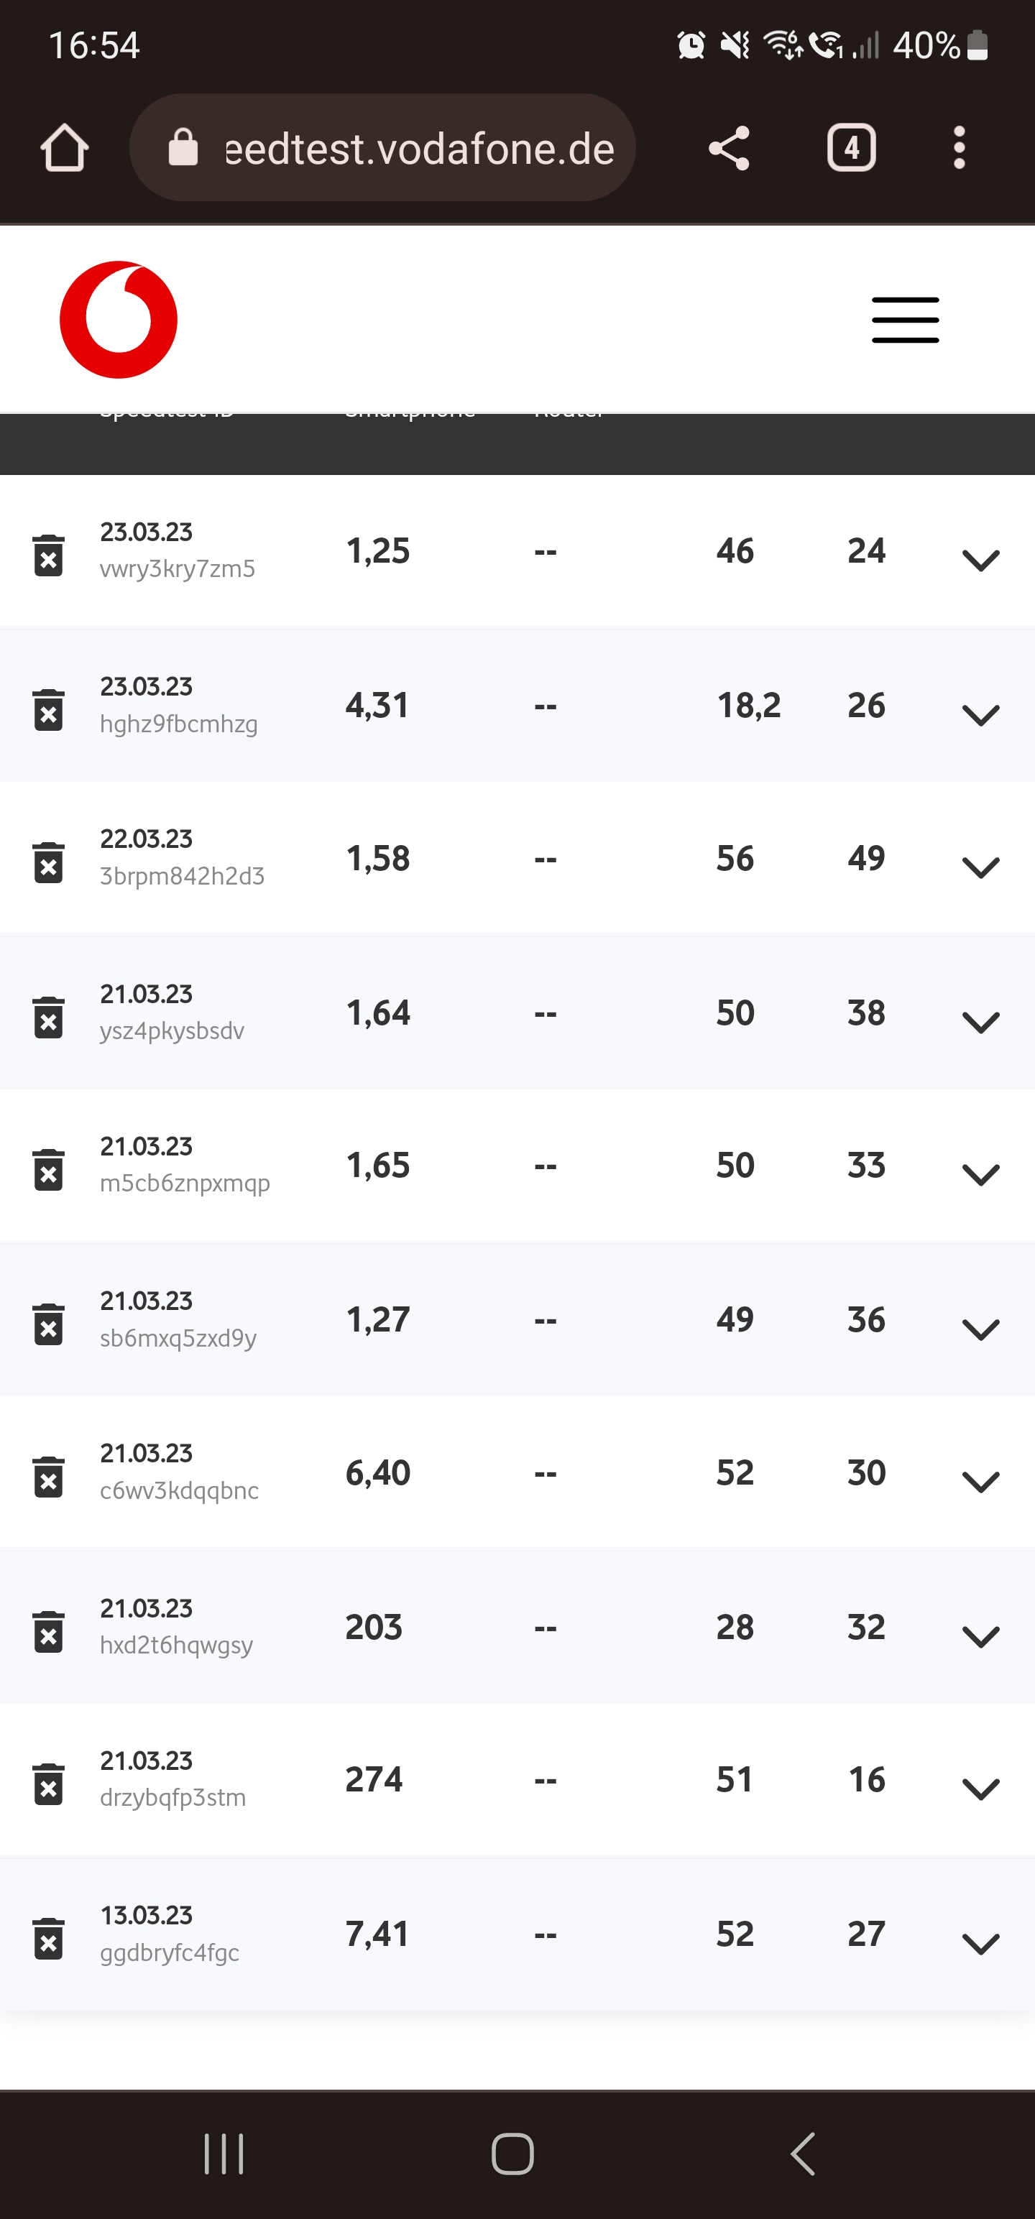Go to browser home page
The width and height of the screenshot is (1035, 2219).
[x=65, y=148]
